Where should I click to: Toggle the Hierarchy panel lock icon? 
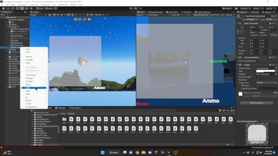tap(25, 12)
